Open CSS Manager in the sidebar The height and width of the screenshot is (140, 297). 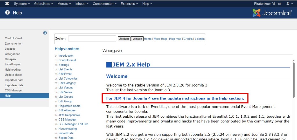click(x=14, y=91)
